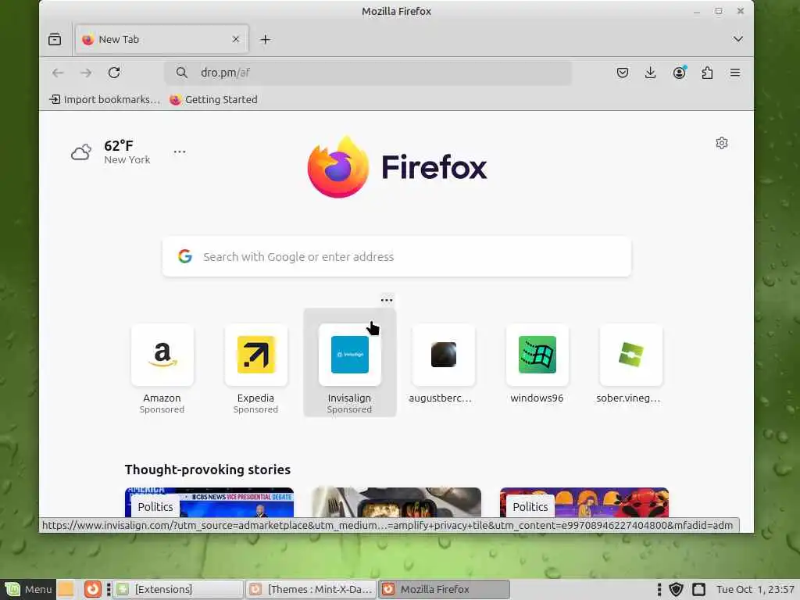Click Import bookmarks in bookmarks bar
The image size is (800, 600).
[x=105, y=99]
